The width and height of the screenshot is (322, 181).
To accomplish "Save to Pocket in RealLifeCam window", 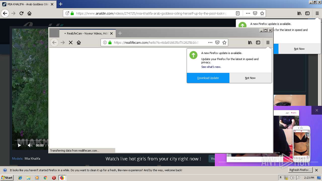I will 217,42.
